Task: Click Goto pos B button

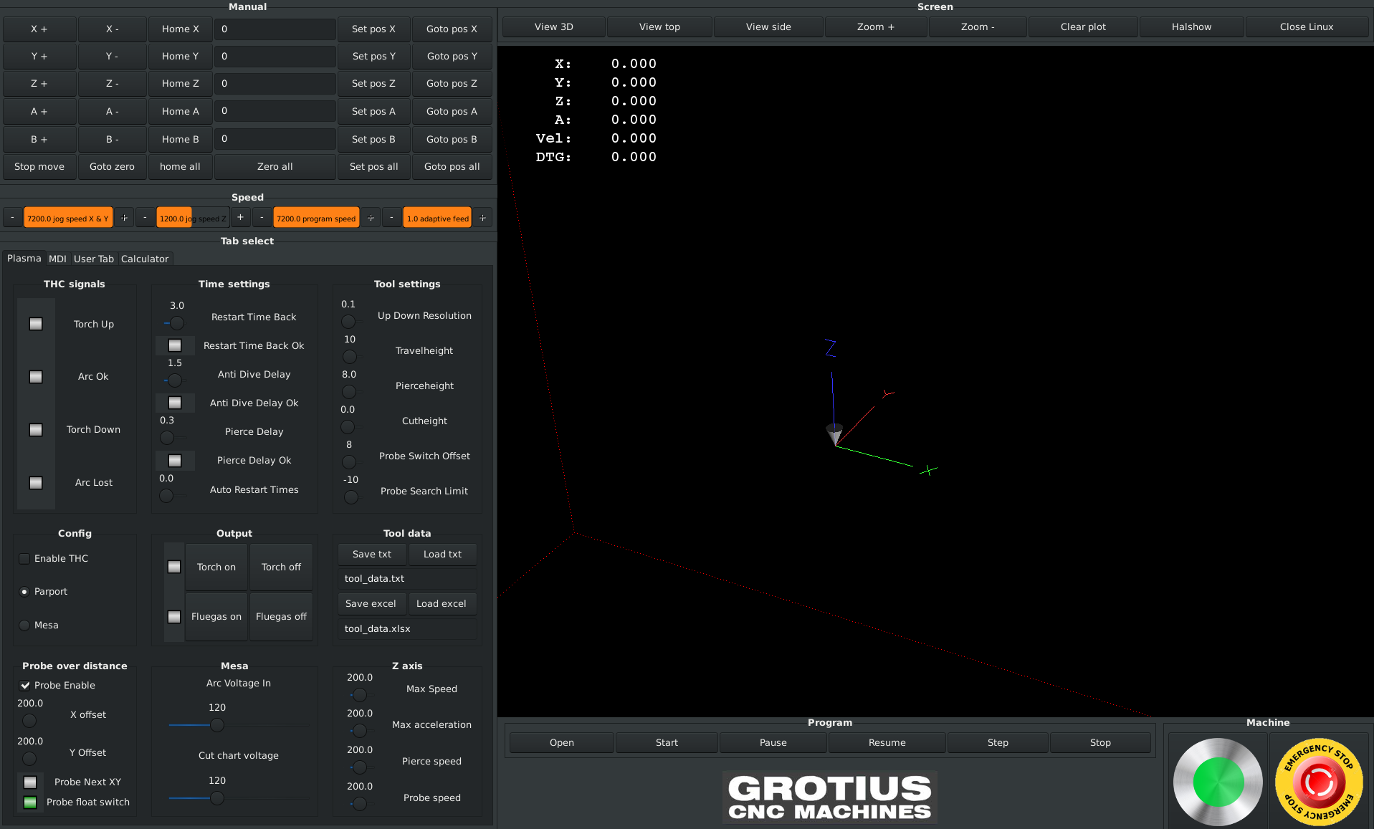Action: tap(452, 140)
